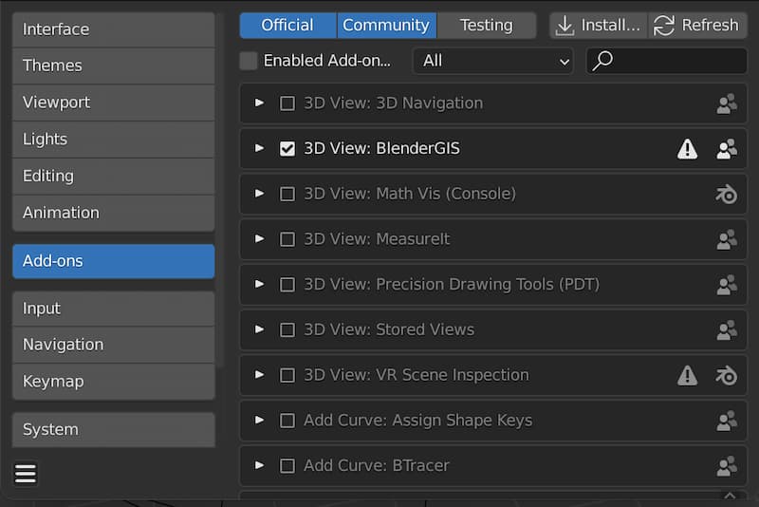
Task: Click the Blender logo on VR Scene Inspection row
Action: coord(727,376)
